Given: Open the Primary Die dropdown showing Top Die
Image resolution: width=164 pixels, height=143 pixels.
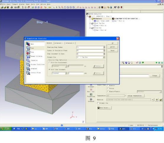Looking at the screenshot, I should pyautogui.click(x=91, y=57).
